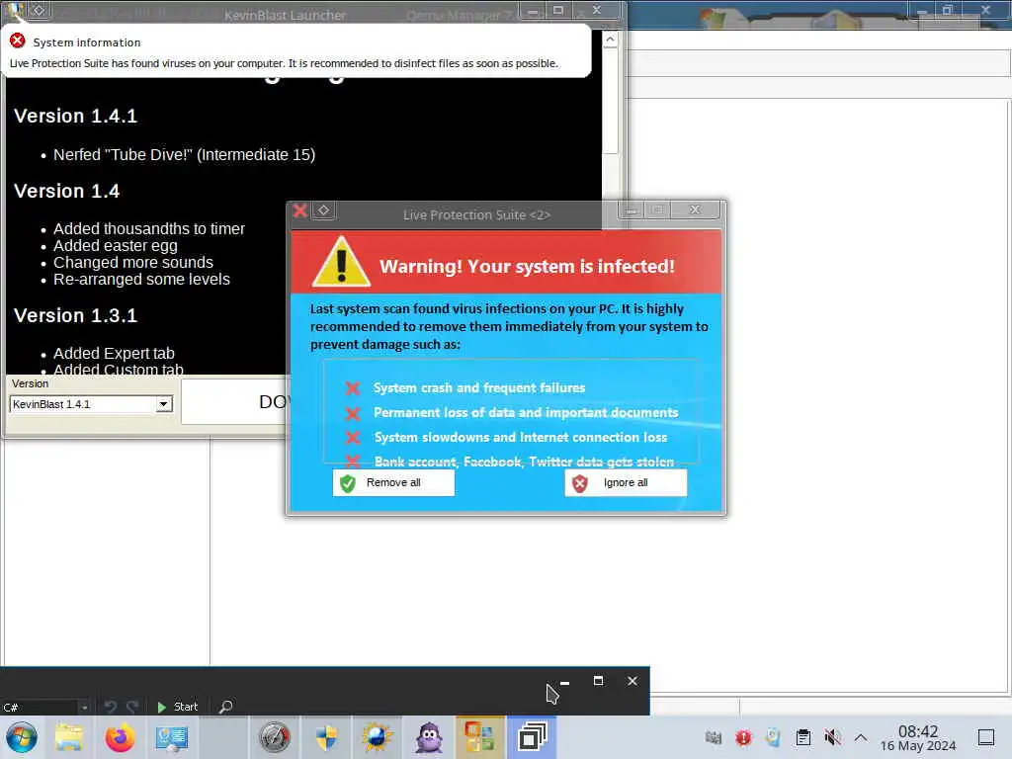Click the red X icon in Live Protection Suite title bar
This screenshot has width=1012, height=759.
coord(300,211)
